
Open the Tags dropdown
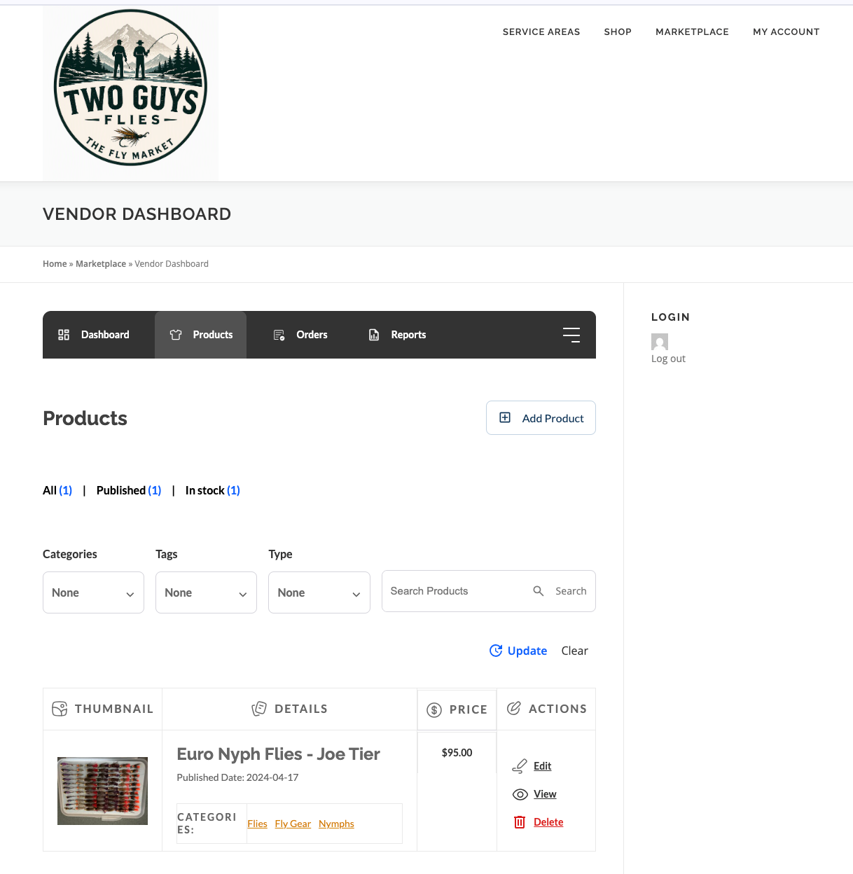coord(206,592)
